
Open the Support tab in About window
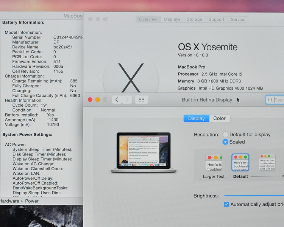click(x=217, y=19)
